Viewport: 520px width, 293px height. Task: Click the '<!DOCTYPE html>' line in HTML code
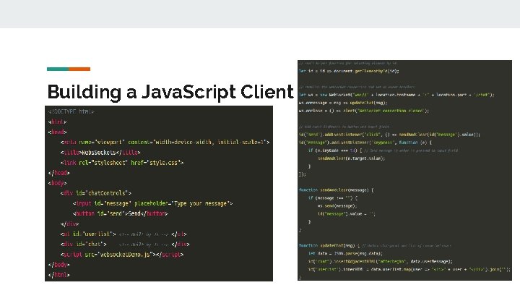pyautogui.click(x=71, y=111)
